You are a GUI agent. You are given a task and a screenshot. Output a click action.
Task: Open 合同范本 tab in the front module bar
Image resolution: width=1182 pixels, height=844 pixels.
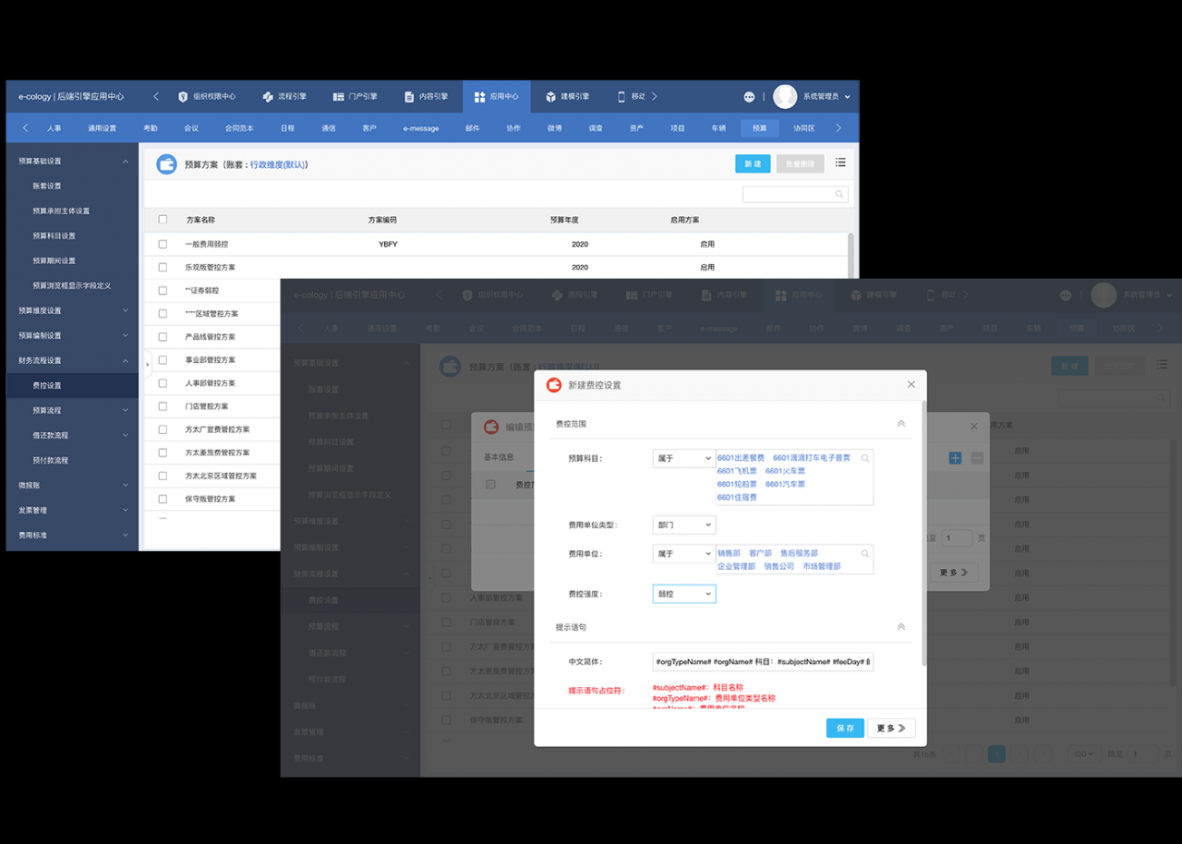pyautogui.click(x=239, y=128)
